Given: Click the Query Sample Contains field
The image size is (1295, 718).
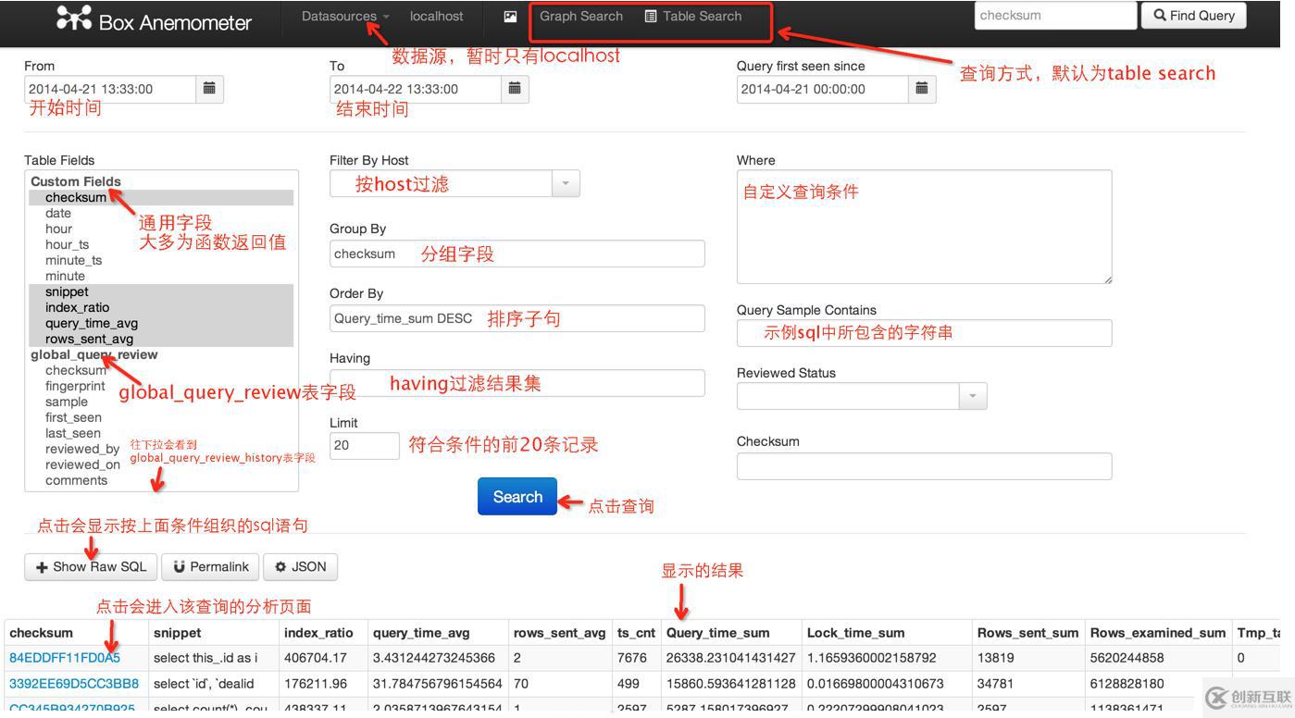Looking at the screenshot, I should pyautogui.click(x=924, y=333).
